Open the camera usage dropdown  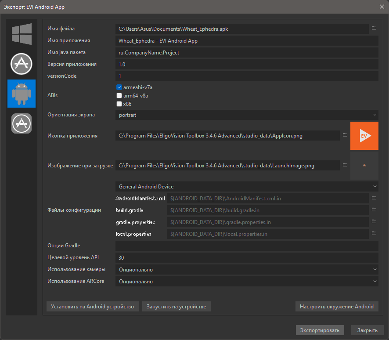tap(246, 269)
